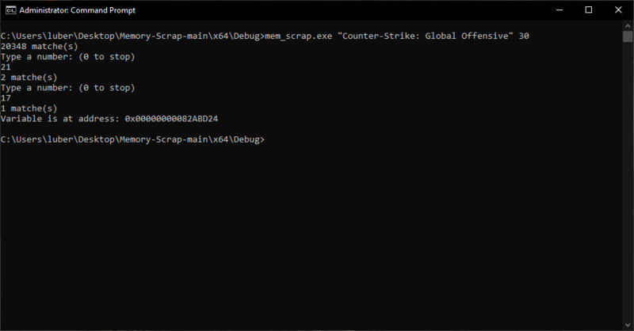
Task: Click the entered value 17 line
Action: [6, 98]
